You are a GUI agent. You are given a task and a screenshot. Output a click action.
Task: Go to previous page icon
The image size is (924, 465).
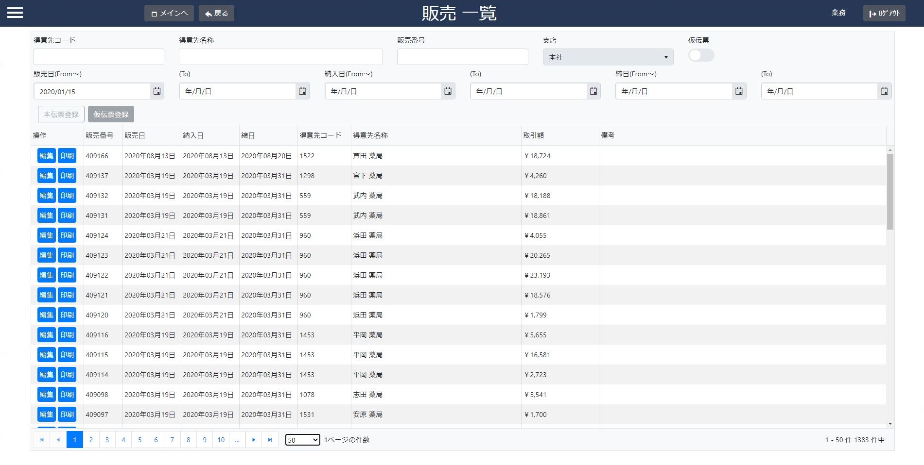tap(58, 440)
